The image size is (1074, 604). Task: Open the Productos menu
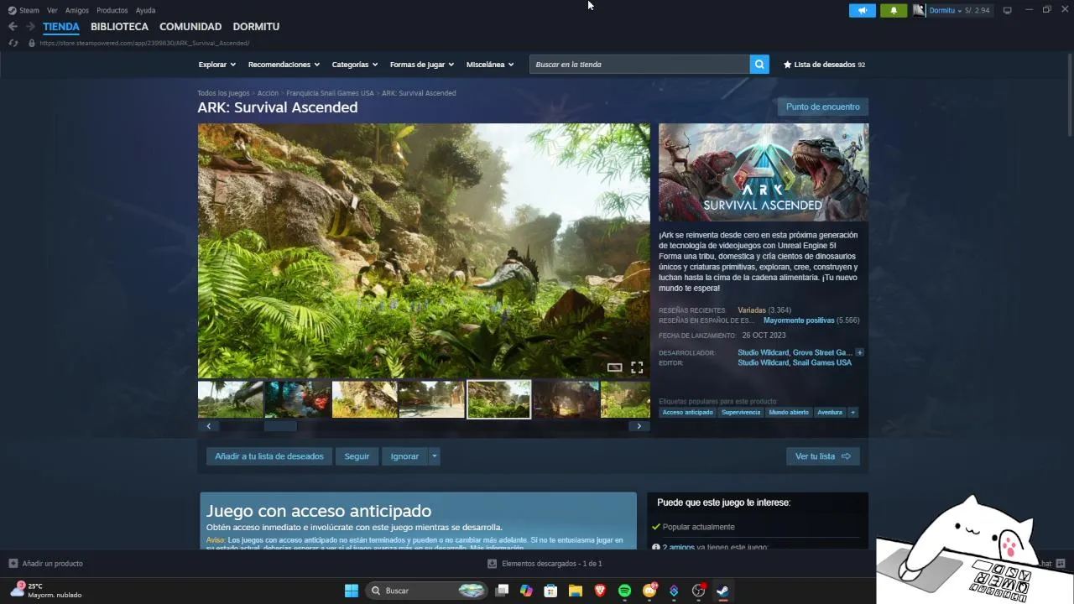tap(112, 10)
